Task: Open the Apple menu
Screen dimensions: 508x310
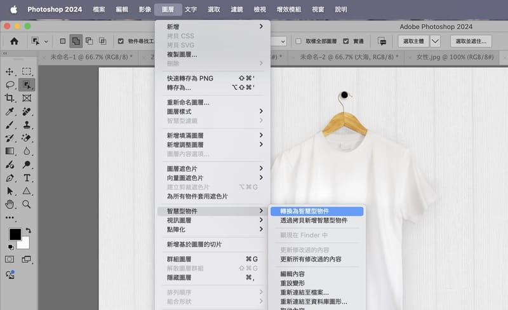Action: point(13,10)
